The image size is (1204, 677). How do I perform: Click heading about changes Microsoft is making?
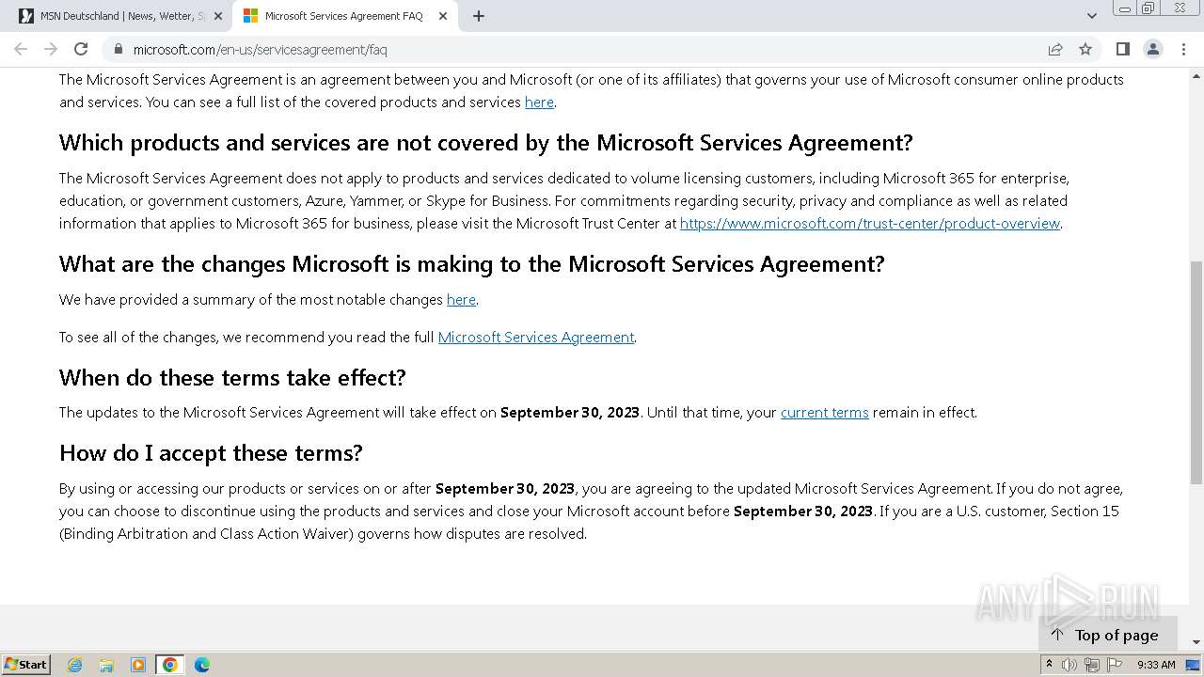click(x=472, y=264)
